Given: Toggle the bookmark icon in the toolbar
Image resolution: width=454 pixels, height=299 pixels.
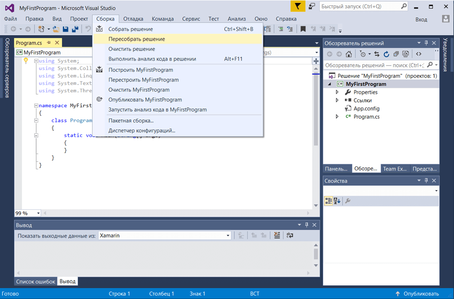Looking at the screenshot, I should click(303, 29).
